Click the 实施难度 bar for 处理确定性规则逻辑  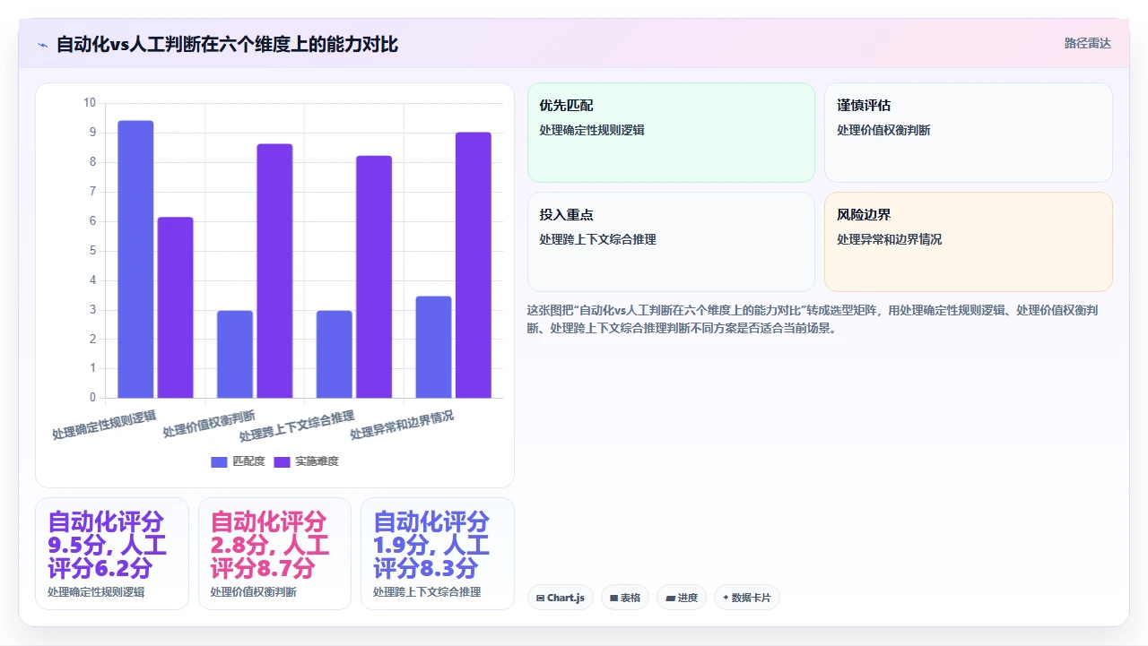(175, 307)
